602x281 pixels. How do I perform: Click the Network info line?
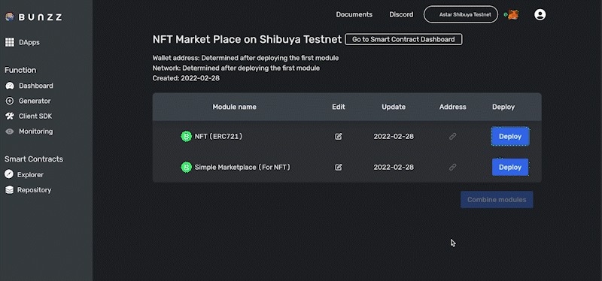pyautogui.click(x=236, y=68)
